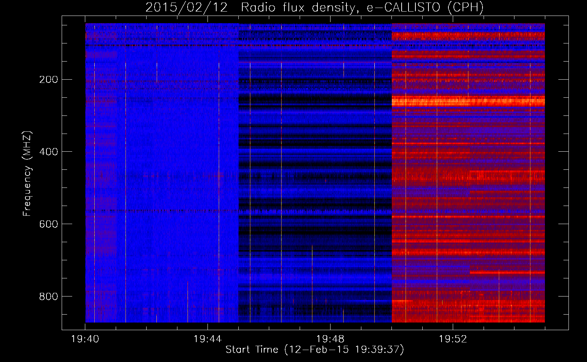The width and height of the screenshot is (587, 362).
Task: Click the '19:48' time tick label
Action: click(x=330, y=339)
